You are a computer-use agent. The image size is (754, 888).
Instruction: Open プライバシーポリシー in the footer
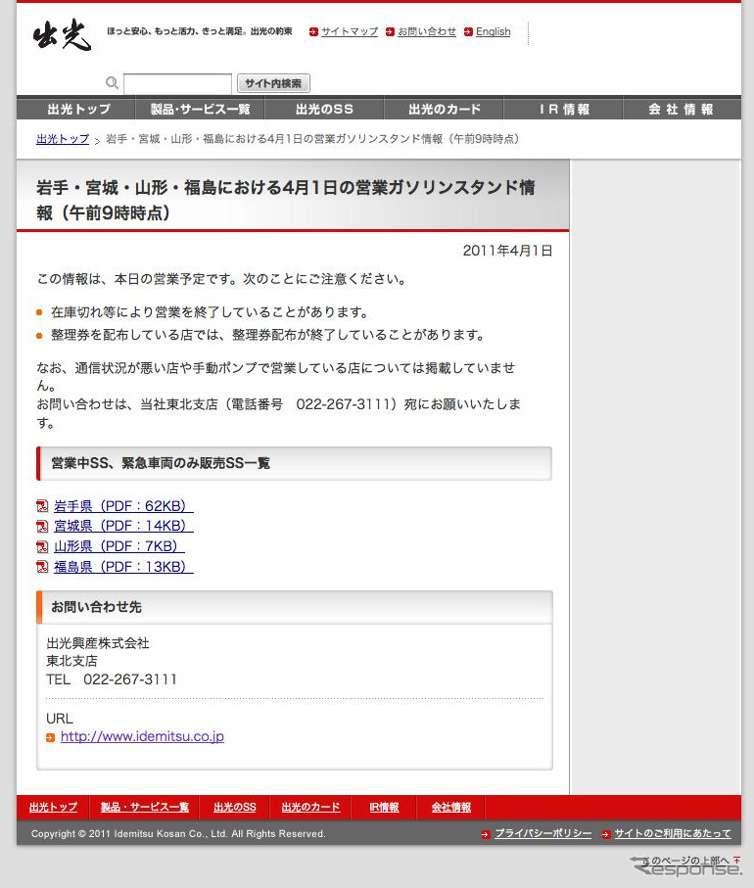[x=542, y=834]
